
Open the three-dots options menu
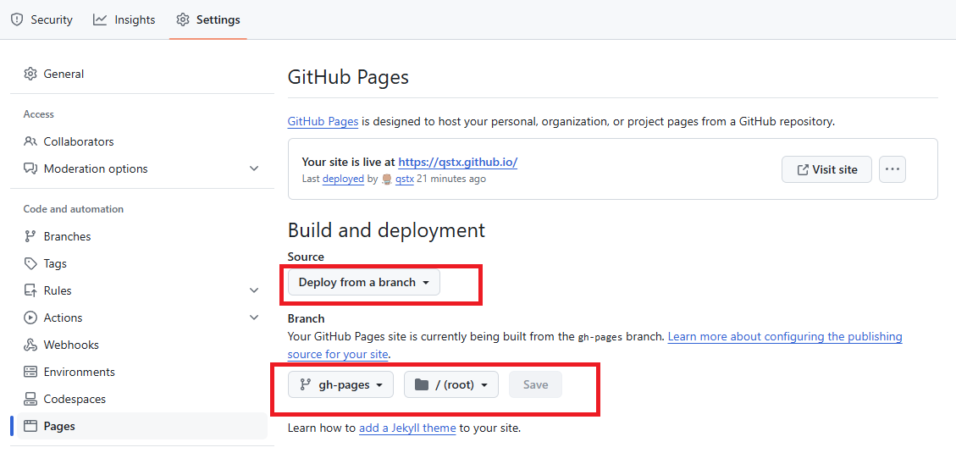(x=892, y=169)
